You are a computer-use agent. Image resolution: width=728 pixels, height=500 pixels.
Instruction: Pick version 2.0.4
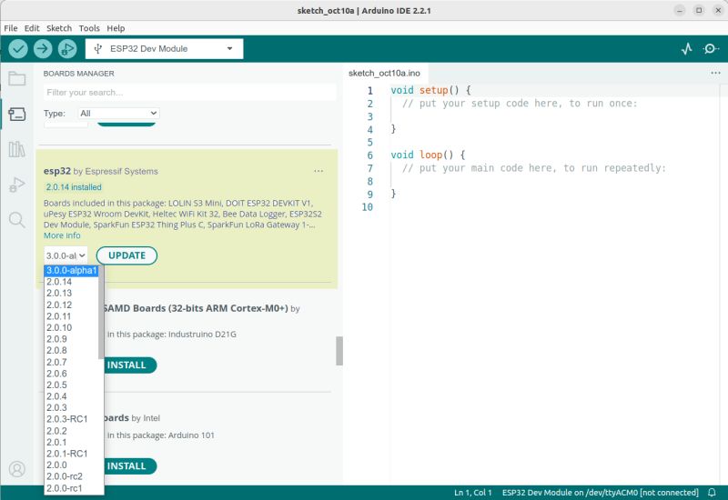pyautogui.click(x=71, y=396)
